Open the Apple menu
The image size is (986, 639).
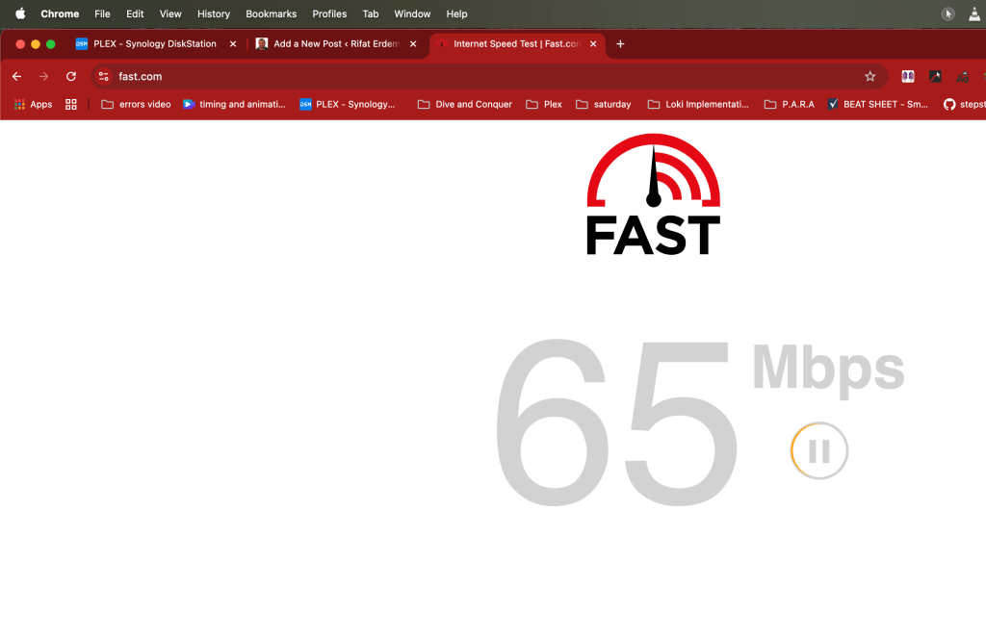click(20, 13)
